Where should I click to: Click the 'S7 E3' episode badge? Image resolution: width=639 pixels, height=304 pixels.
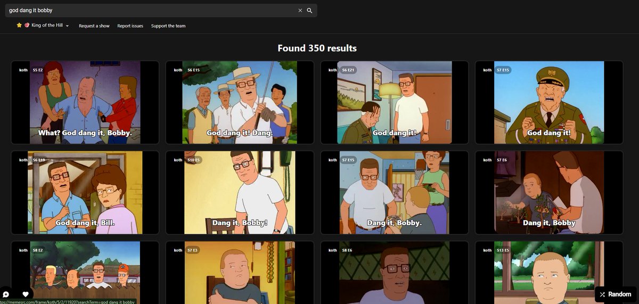(x=193, y=250)
